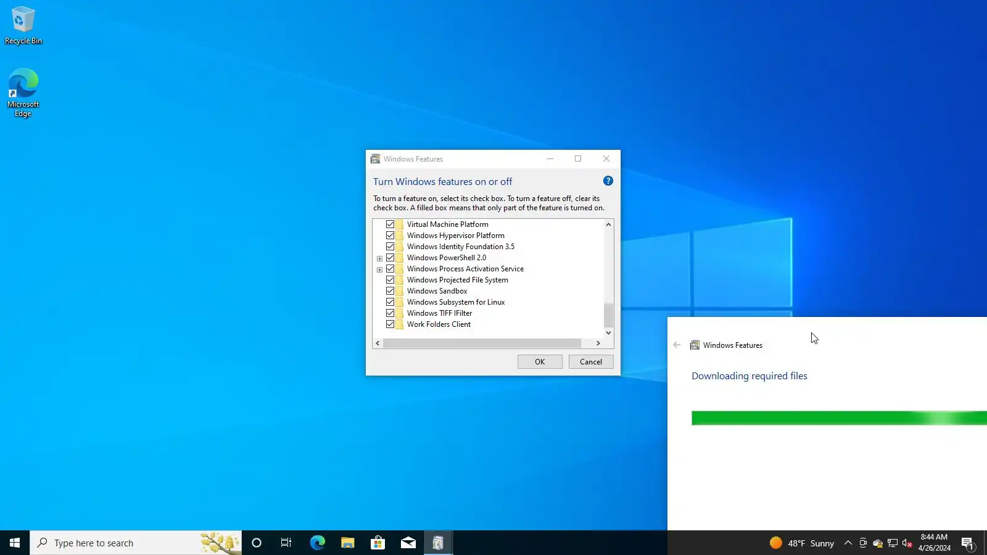Viewport: 987px width, 555px height.
Task: Select the 'Windows TIFF IFilter' label
Action: click(x=440, y=313)
